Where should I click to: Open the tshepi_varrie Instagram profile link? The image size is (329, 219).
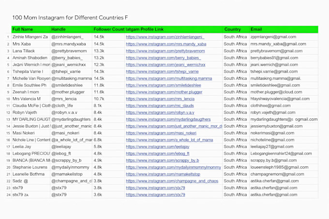click(x=162, y=72)
